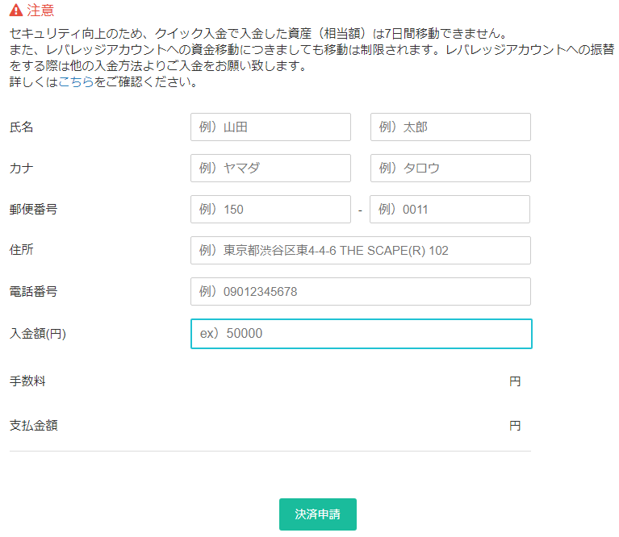Screen dimensions: 619x537
Task: Focus the 電話番号 phone number field
Action: coord(361,291)
